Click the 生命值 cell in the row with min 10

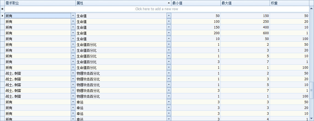click(121, 39)
